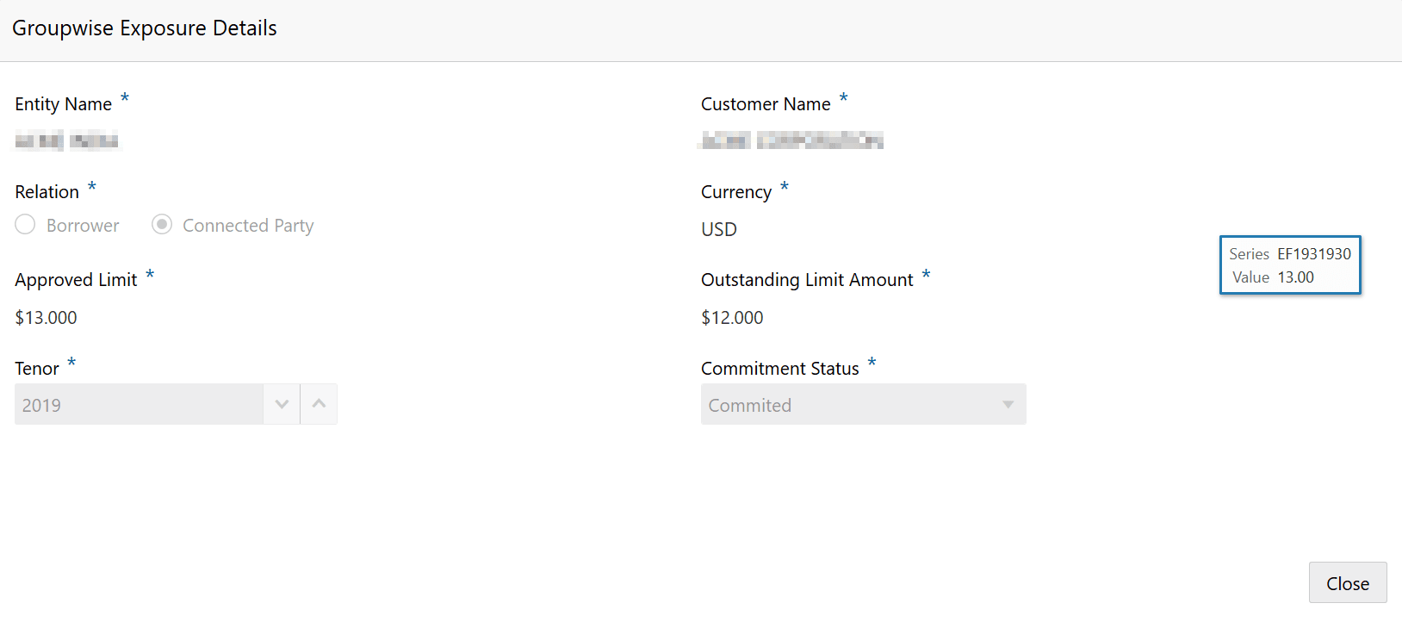Image resolution: width=1402 pixels, height=622 pixels.
Task: Close the Groupwise Exposure Details dialog
Action: click(1348, 583)
